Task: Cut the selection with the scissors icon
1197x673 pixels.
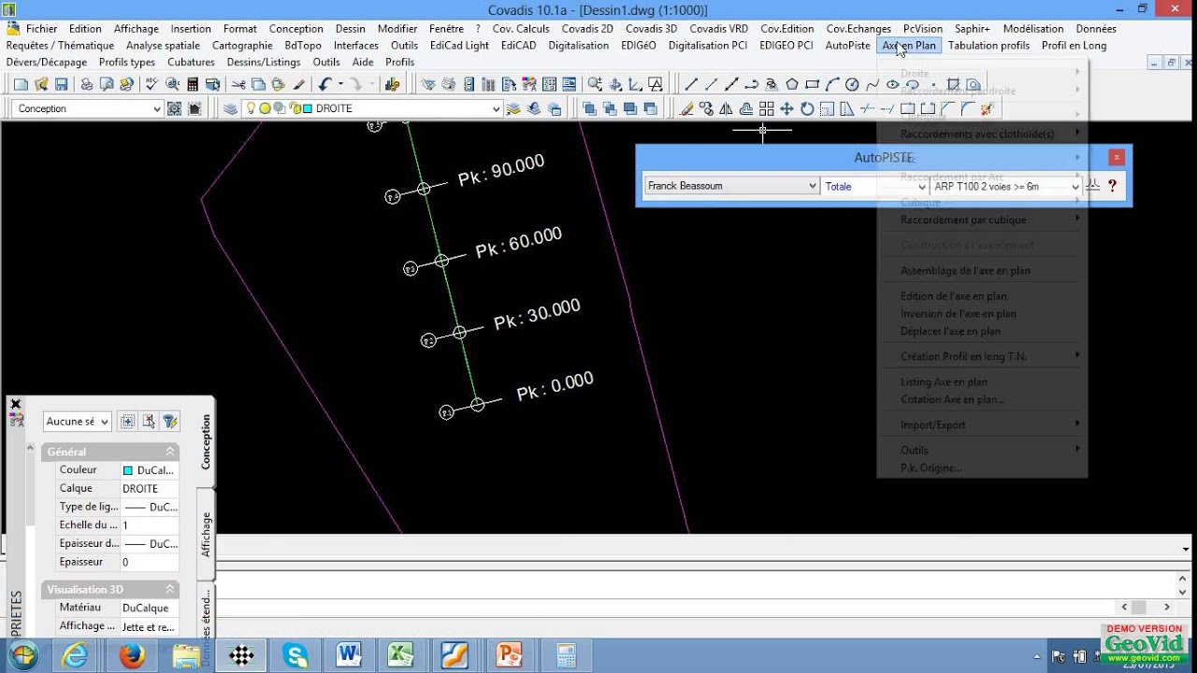Action: click(238, 84)
